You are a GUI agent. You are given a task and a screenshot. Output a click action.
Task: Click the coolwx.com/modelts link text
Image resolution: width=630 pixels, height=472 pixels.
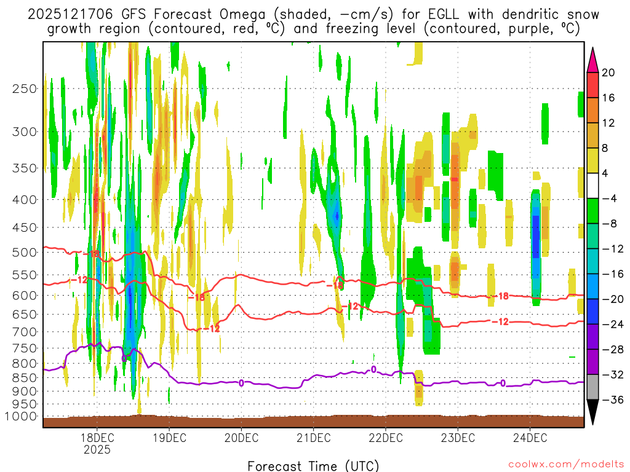coord(566,465)
